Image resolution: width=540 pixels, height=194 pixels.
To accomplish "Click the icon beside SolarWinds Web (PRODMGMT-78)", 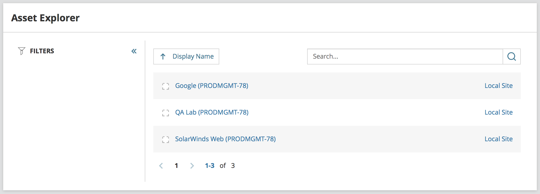I will tap(166, 139).
